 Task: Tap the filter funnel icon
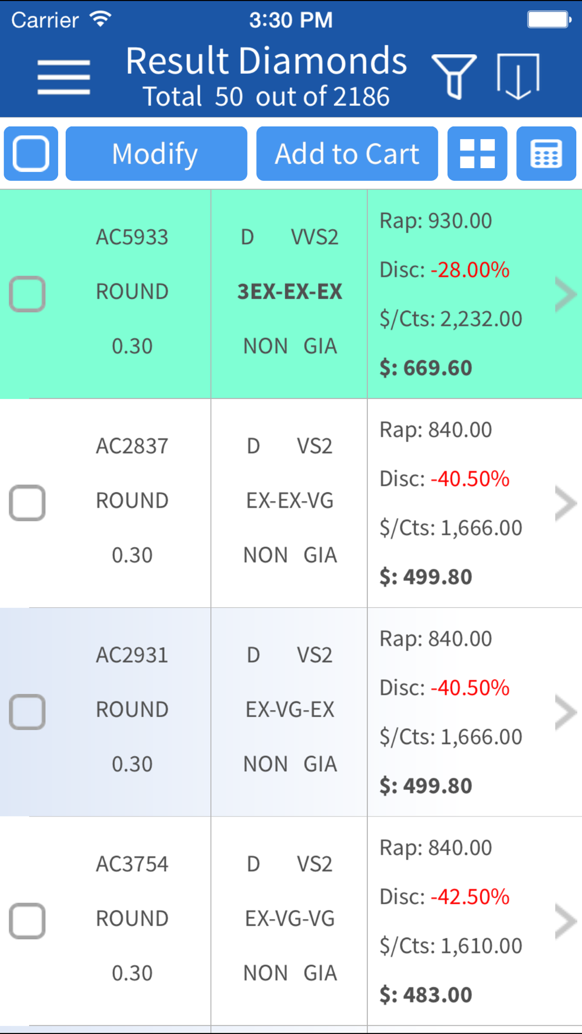pyautogui.click(x=454, y=77)
